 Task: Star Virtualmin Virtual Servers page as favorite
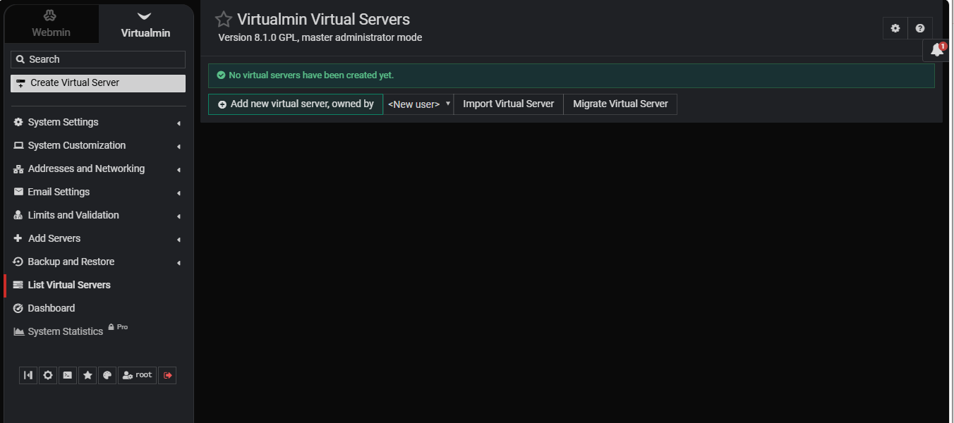(x=224, y=20)
